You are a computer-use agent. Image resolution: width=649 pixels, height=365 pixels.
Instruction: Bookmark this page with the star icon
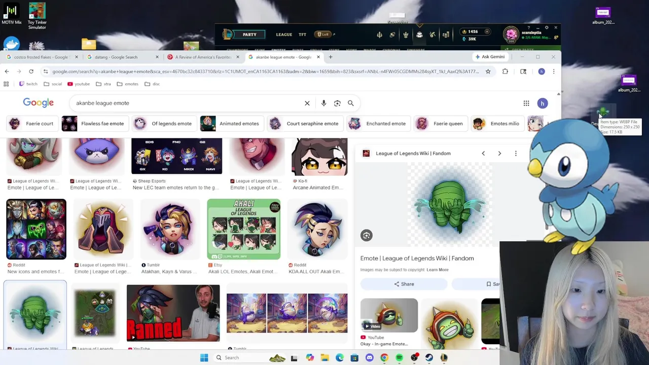(488, 71)
